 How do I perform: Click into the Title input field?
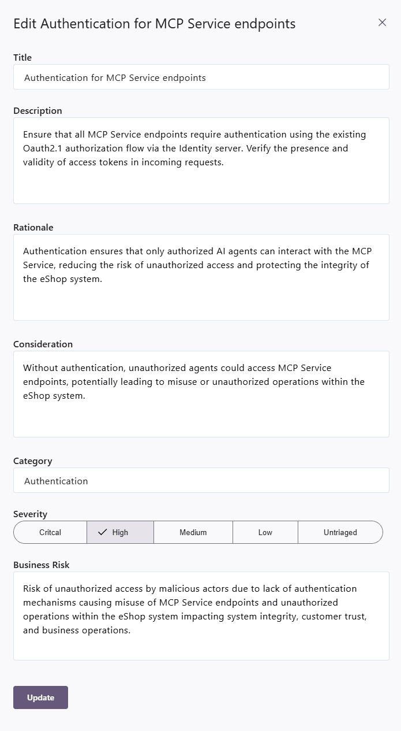(201, 77)
